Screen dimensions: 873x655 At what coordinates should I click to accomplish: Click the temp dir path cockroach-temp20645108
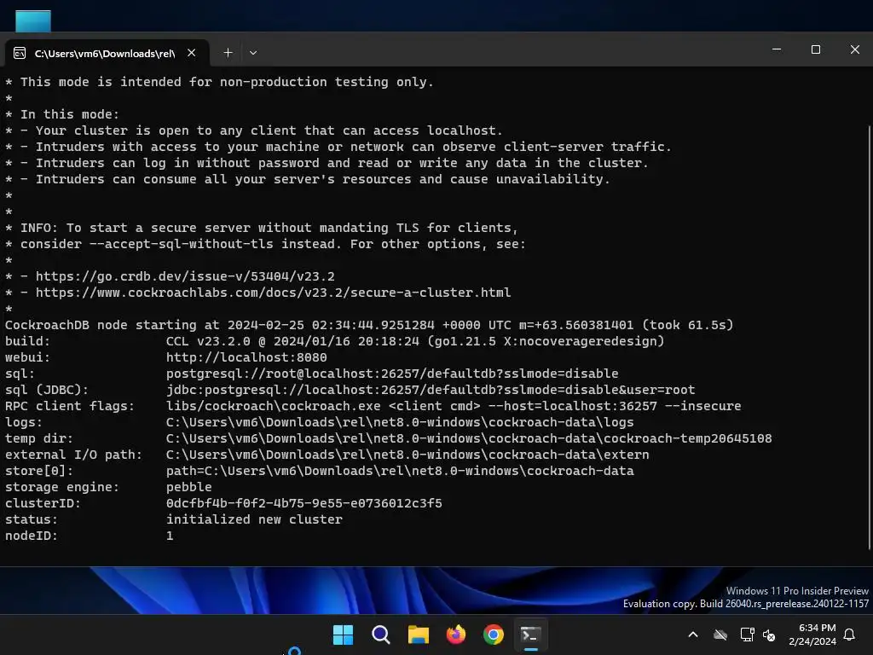(x=469, y=438)
